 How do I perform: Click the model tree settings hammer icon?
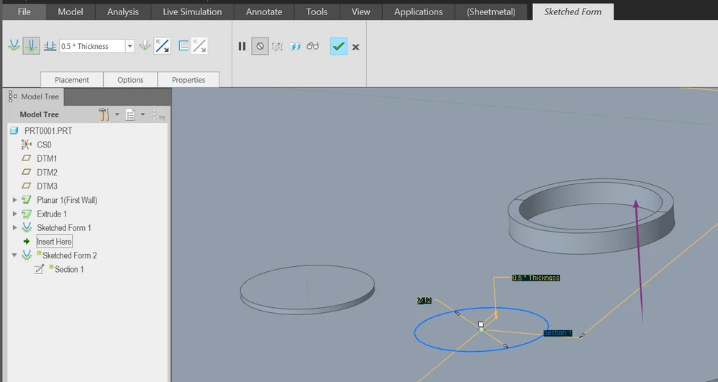(x=104, y=114)
